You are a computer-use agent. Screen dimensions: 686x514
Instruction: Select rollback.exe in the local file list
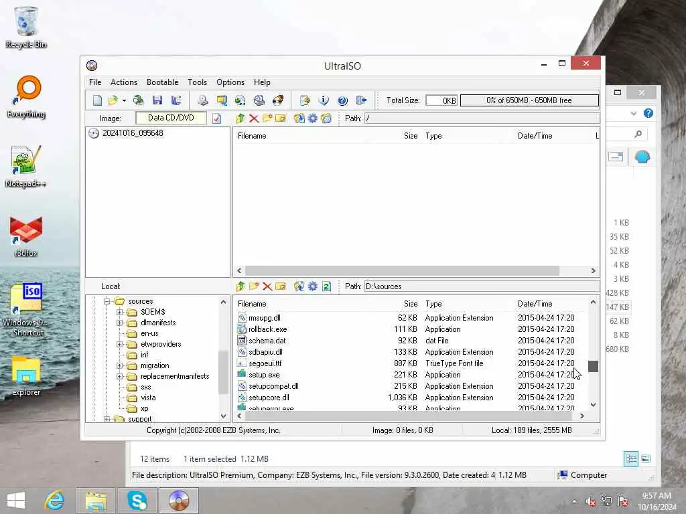pyautogui.click(x=268, y=329)
